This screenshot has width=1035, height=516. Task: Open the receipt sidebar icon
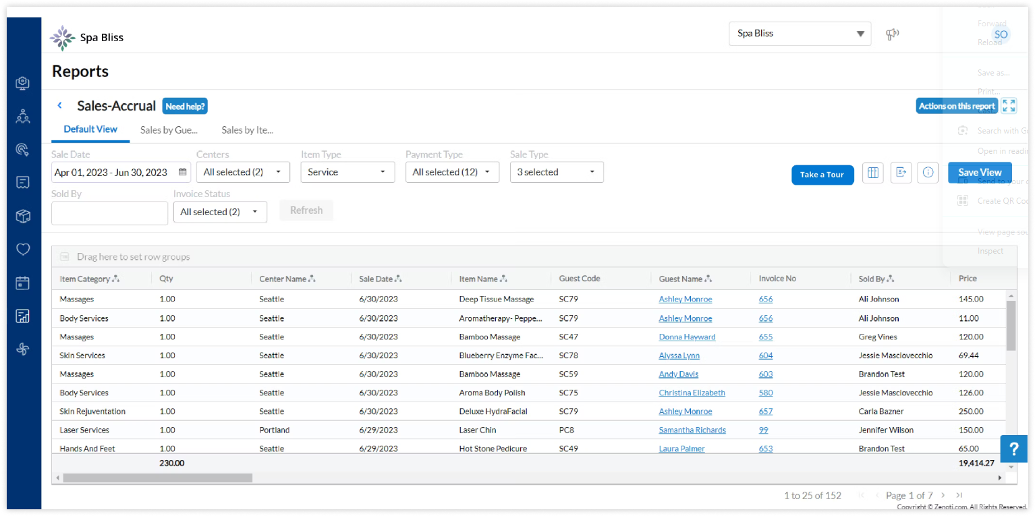click(23, 182)
